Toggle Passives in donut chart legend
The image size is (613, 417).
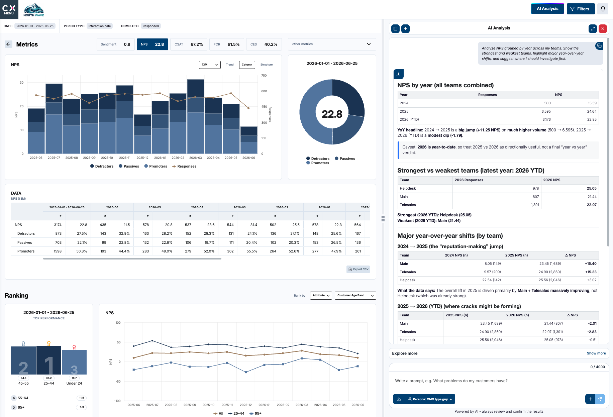click(345, 159)
